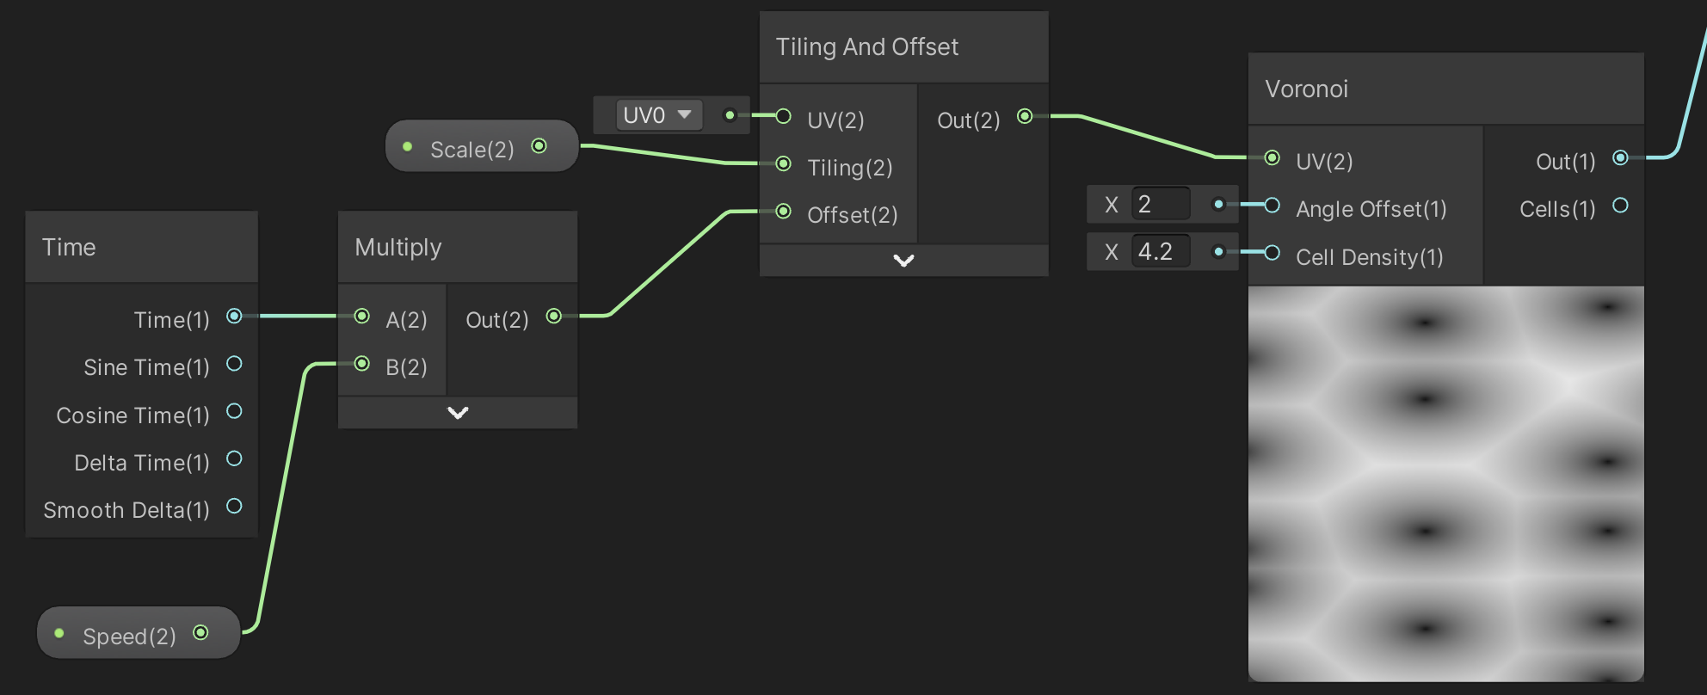Click the Delta Time(1) output port

point(234,458)
